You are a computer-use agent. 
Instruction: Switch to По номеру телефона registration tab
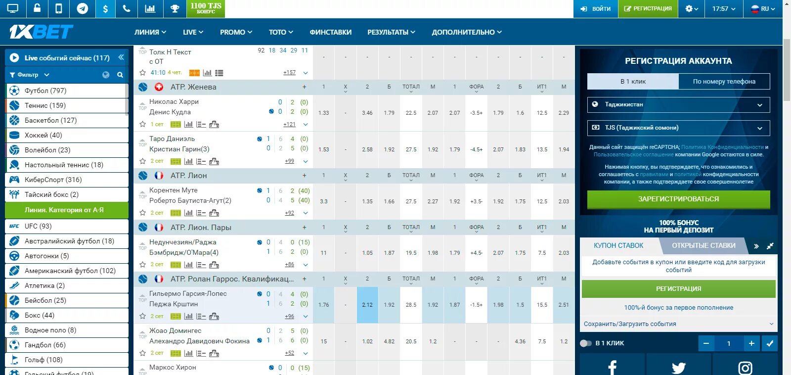click(724, 81)
